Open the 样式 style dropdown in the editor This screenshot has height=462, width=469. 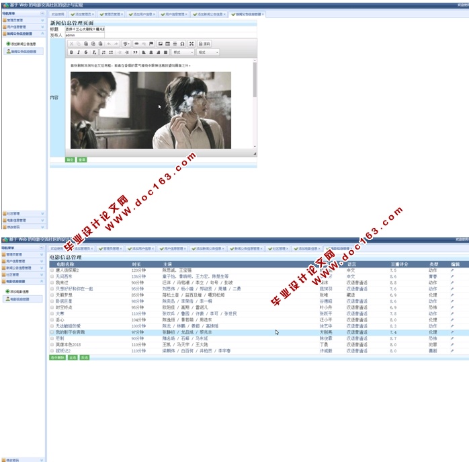point(183,52)
